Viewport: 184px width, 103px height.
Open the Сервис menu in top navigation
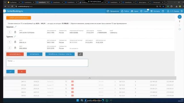144,11
